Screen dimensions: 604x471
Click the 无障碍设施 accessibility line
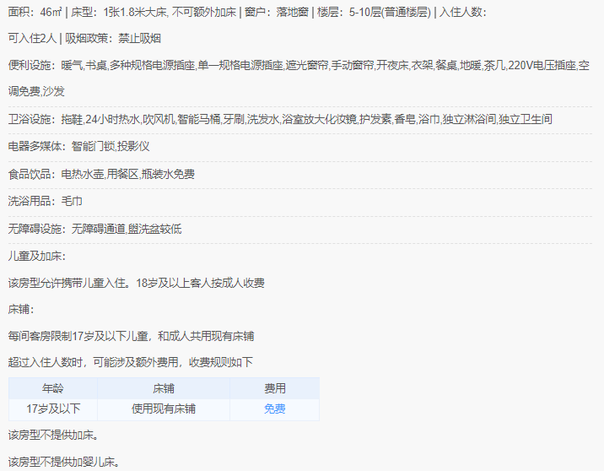pyautogui.click(x=94, y=230)
